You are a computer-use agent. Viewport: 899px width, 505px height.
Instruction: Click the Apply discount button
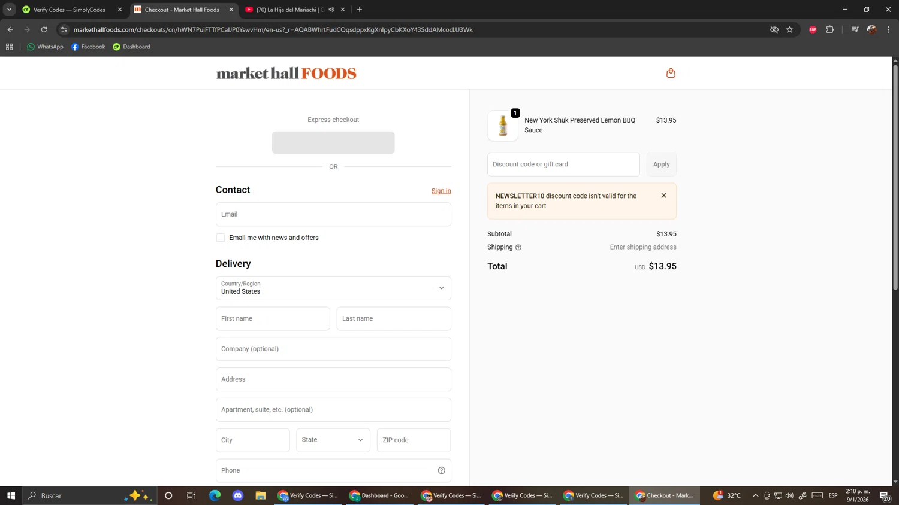tap(661, 164)
